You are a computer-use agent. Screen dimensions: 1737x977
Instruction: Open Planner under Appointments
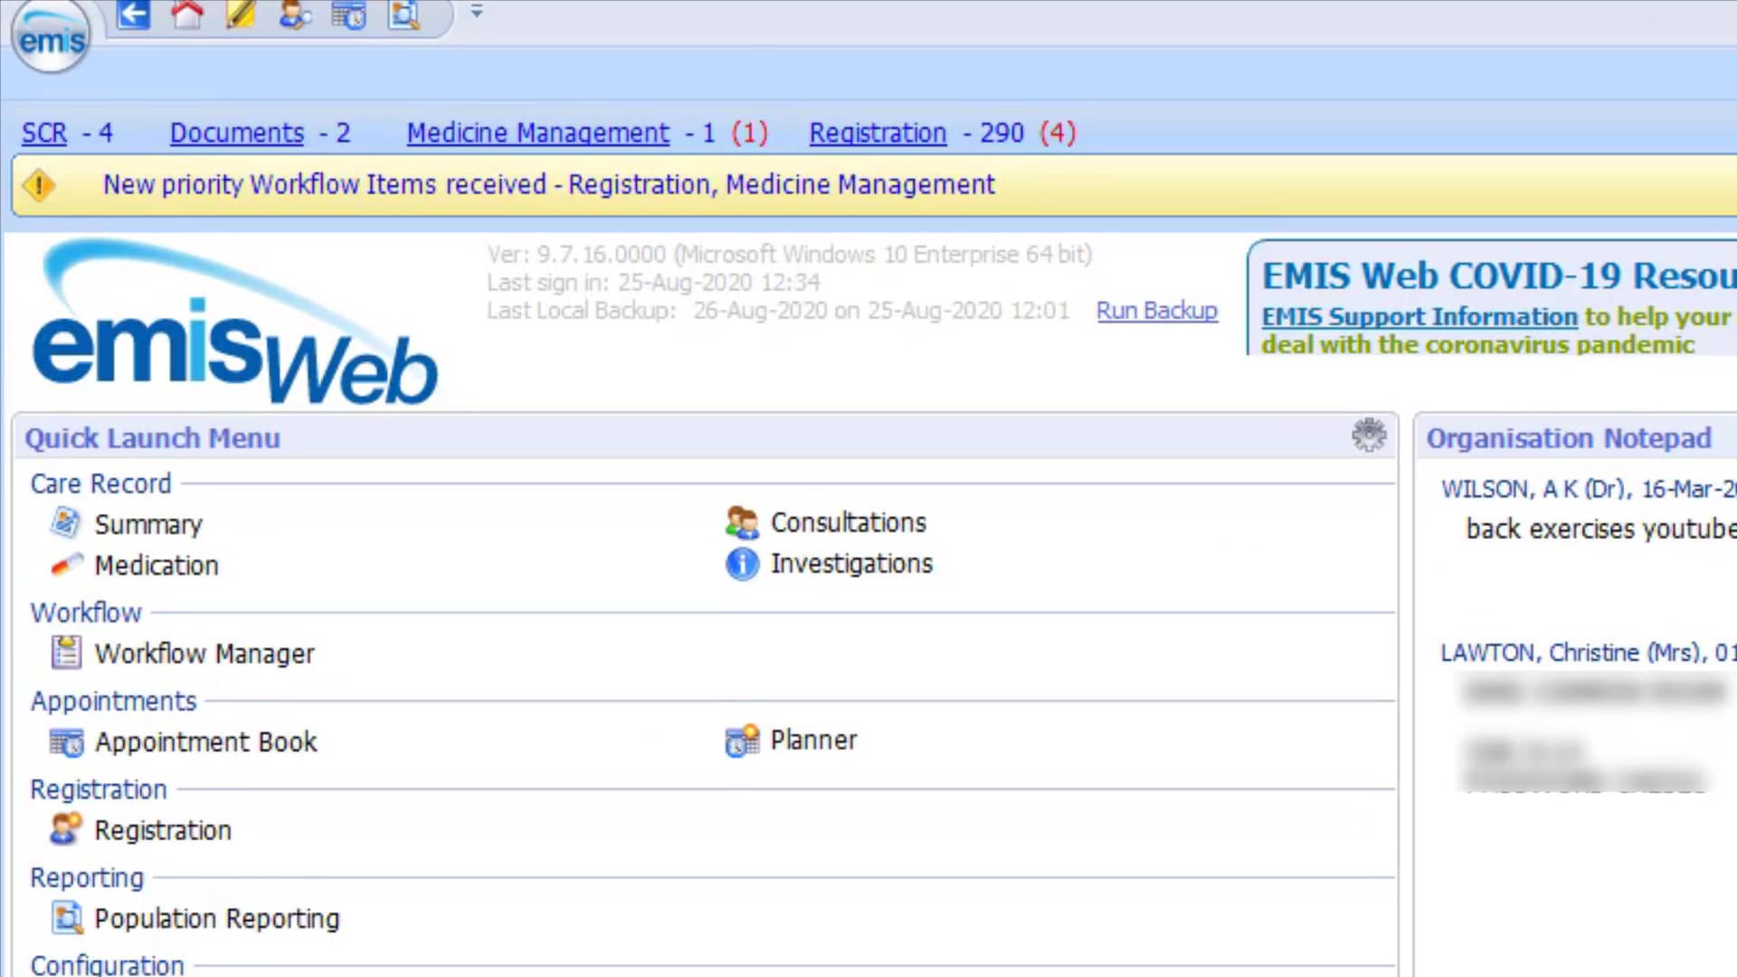[812, 739]
